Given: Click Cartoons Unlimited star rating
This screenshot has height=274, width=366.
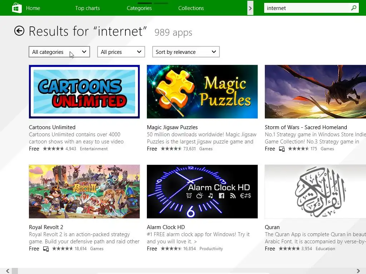Looking at the screenshot, I should tap(53, 149).
